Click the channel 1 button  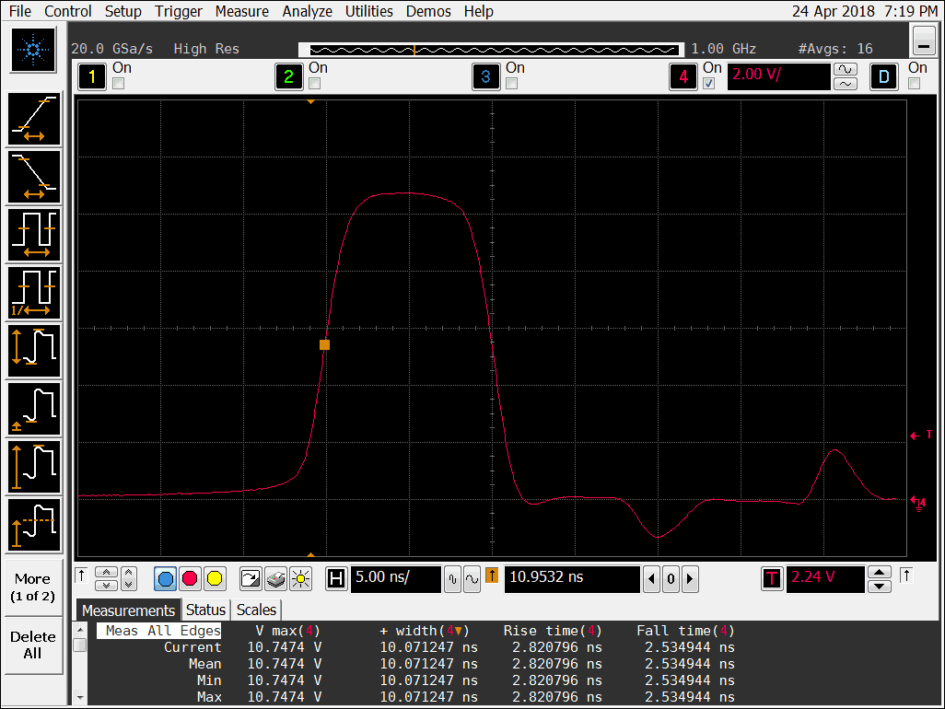tap(91, 76)
